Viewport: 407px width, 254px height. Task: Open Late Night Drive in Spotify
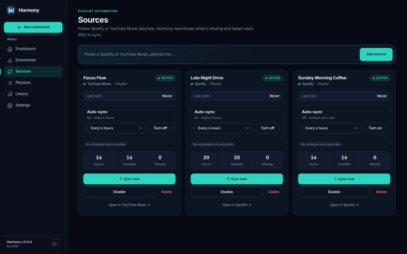coord(237,205)
